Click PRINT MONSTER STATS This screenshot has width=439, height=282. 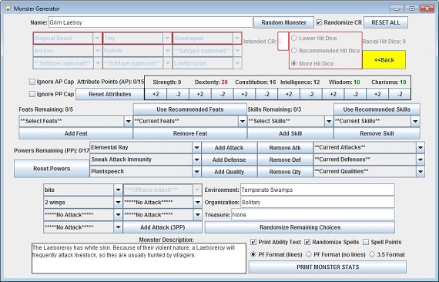point(327,267)
